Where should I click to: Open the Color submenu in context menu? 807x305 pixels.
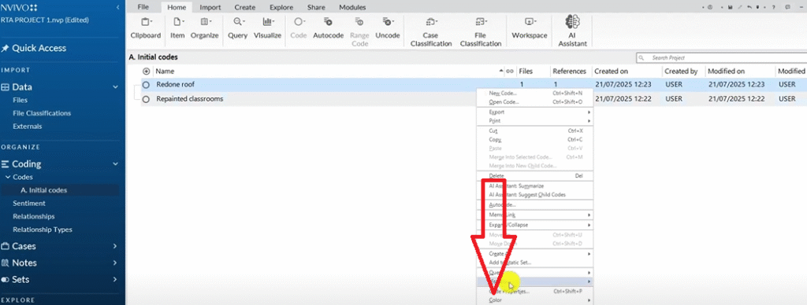click(x=535, y=299)
